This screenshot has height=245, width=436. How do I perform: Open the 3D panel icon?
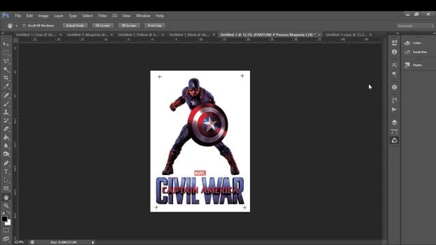point(394,87)
